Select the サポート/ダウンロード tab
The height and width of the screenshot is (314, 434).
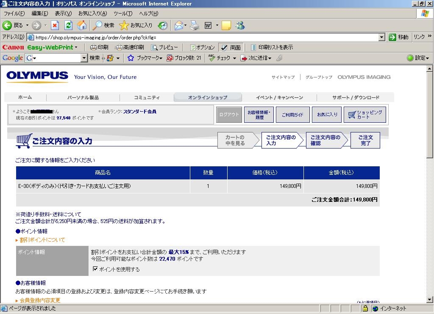click(x=356, y=97)
